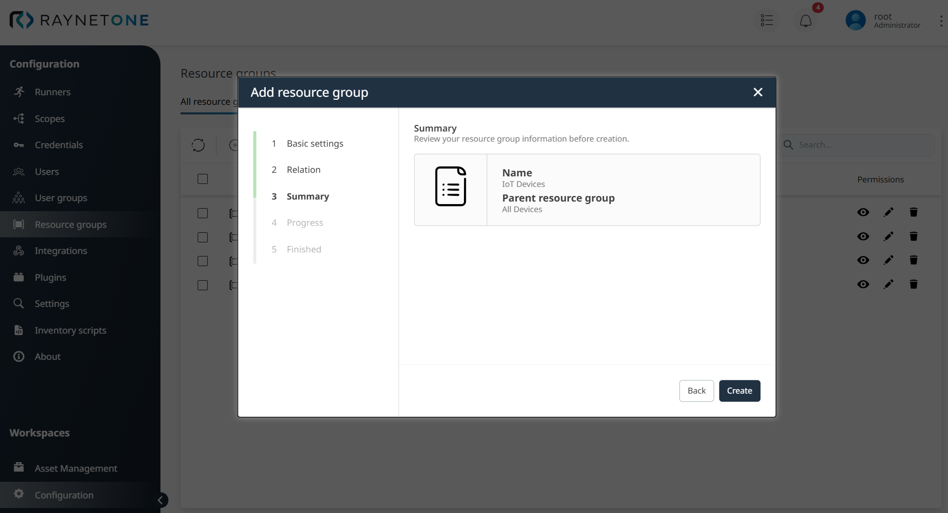The image size is (948, 513).
Task: Toggle the select-all checkbox in table header
Action: click(x=202, y=179)
